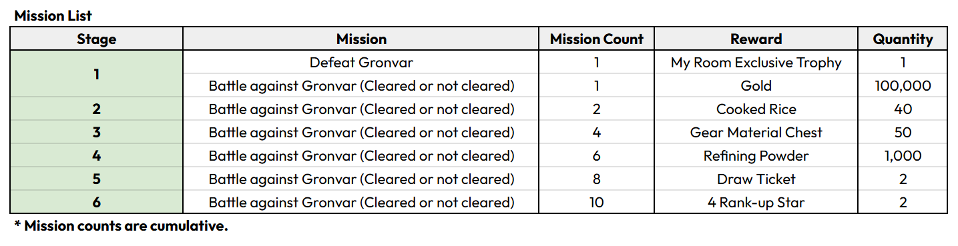Select the Cooked Rice reward cell
Viewport: 958px width, 246px height.
coord(756,109)
